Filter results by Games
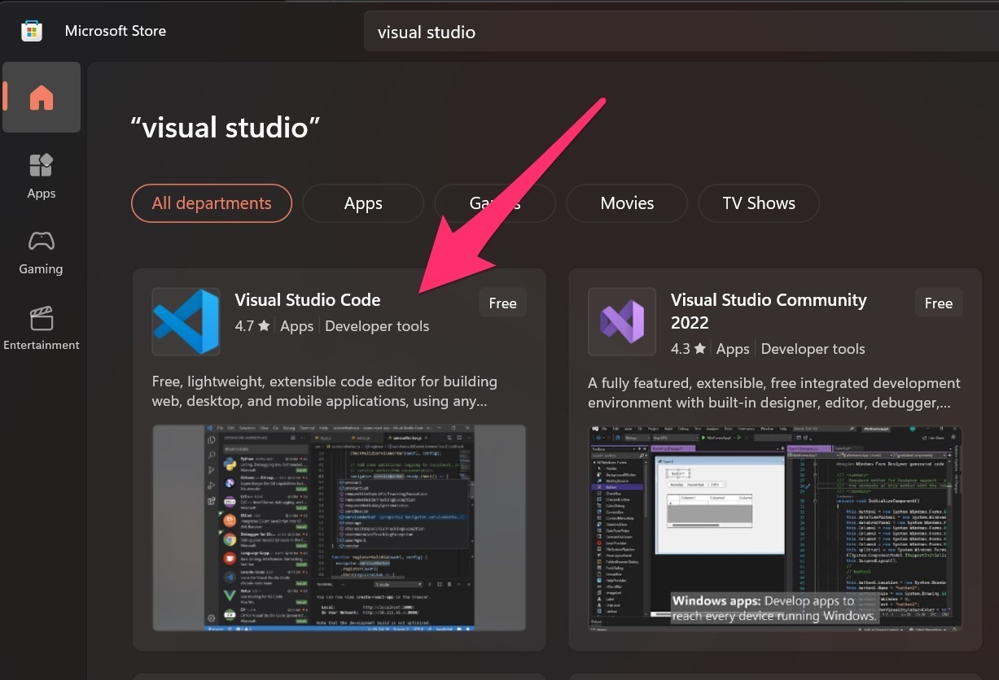Image resolution: width=999 pixels, height=680 pixels. coord(495,203)
